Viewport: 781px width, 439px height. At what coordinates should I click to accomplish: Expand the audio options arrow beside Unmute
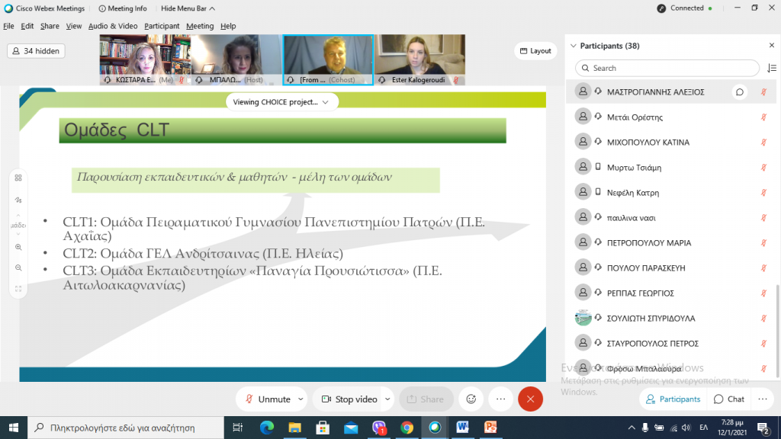tap(301, 399)
